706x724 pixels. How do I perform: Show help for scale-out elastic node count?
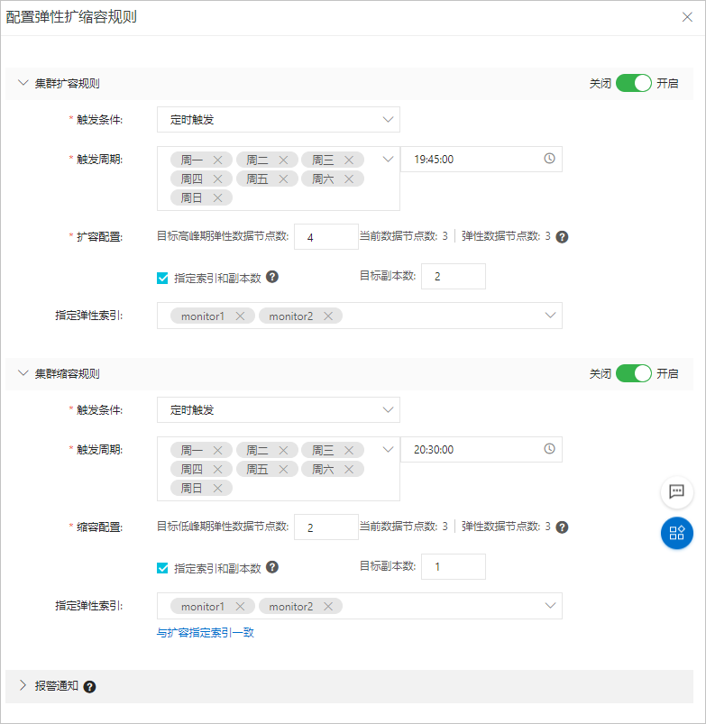click(x=562, y=237)
